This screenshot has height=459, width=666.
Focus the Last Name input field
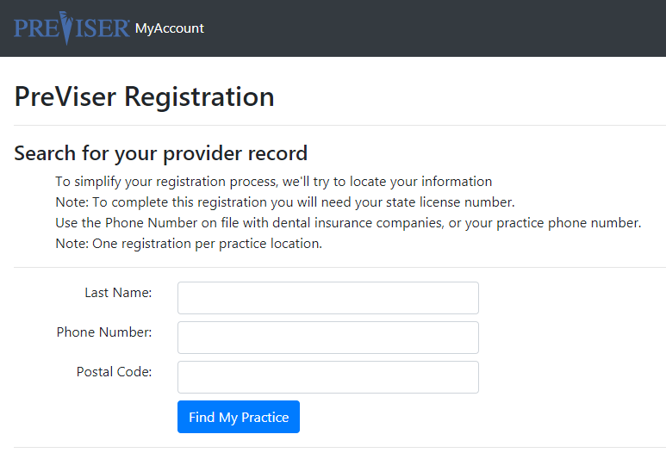tap(328, 298)
